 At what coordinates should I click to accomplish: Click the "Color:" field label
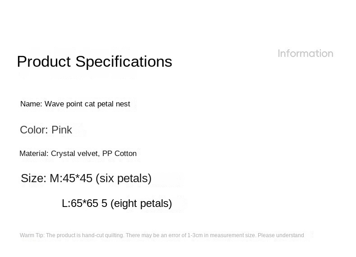[34, 130]
